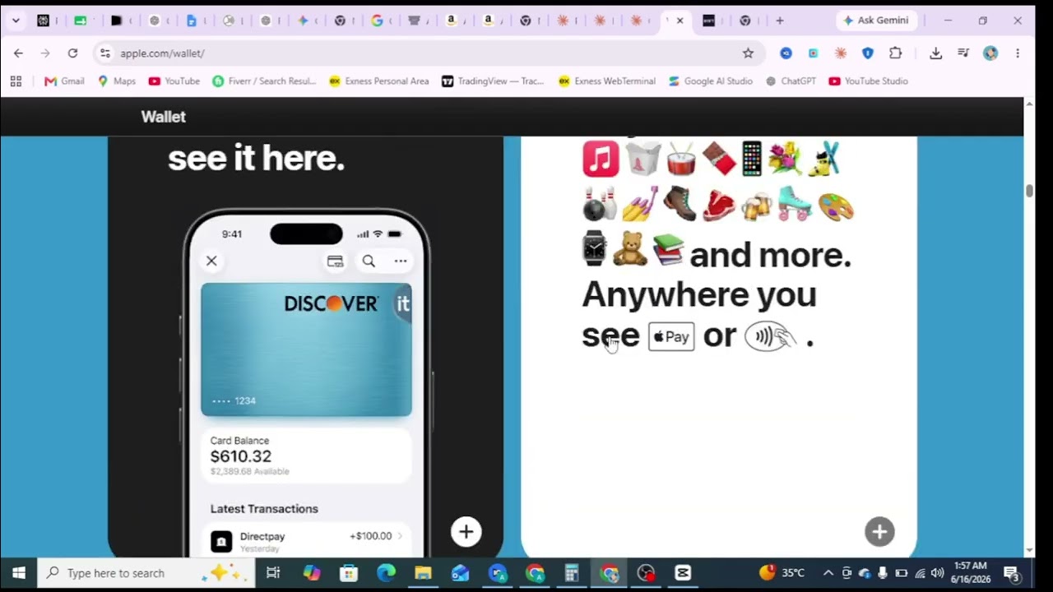Open a new browser tab
Screen dimensions: 1053x592
[x=780, y=21]
